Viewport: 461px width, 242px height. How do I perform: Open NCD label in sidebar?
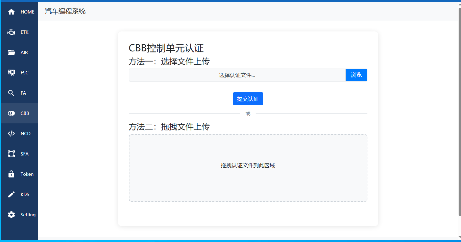coord(25,134)
